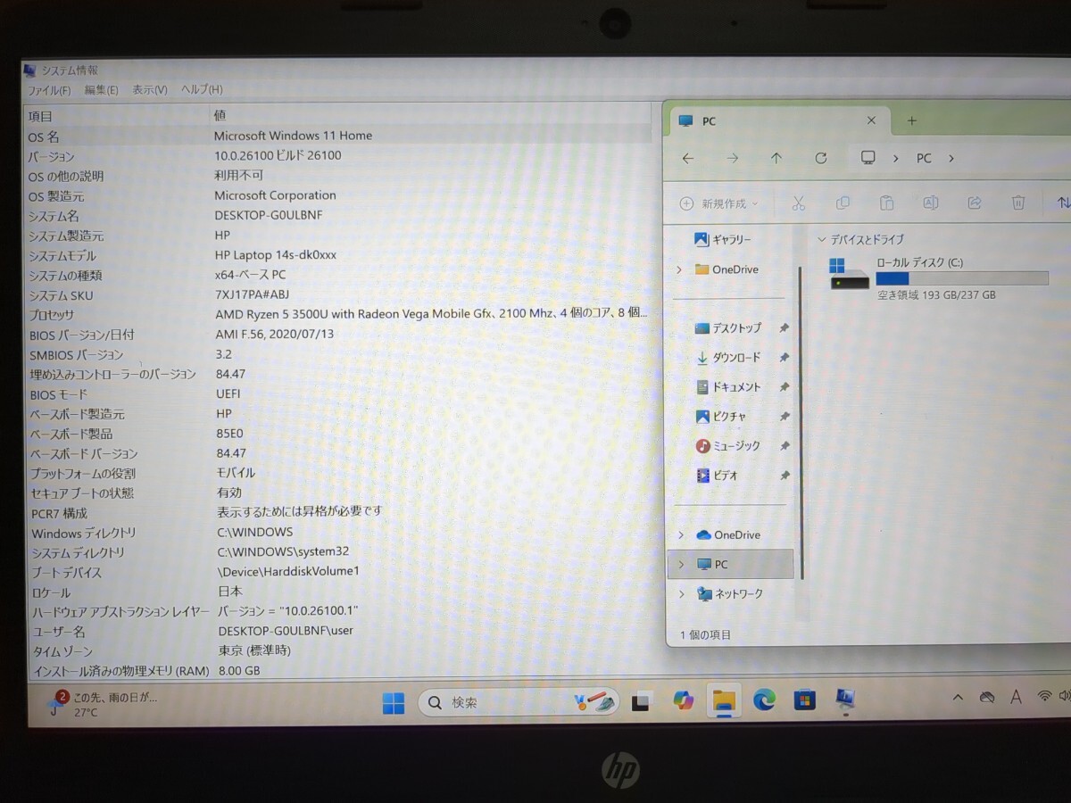Open the weather widget on taskbar
Screen dimensions: 1071x803
(103, 704)
